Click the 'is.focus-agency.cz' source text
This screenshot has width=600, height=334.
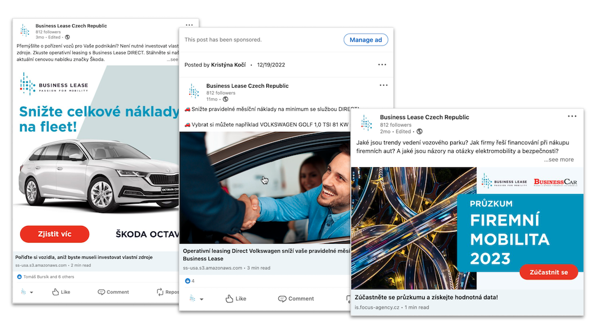pyautogui.click(x=377, y=307)
